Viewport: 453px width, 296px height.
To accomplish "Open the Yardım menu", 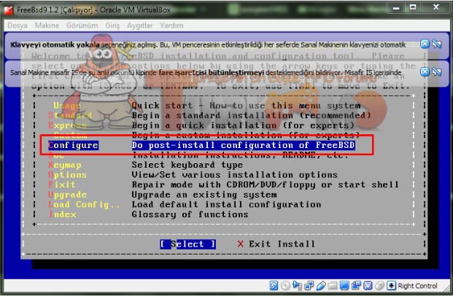I will pyautogui.click(x=171, y=26).
